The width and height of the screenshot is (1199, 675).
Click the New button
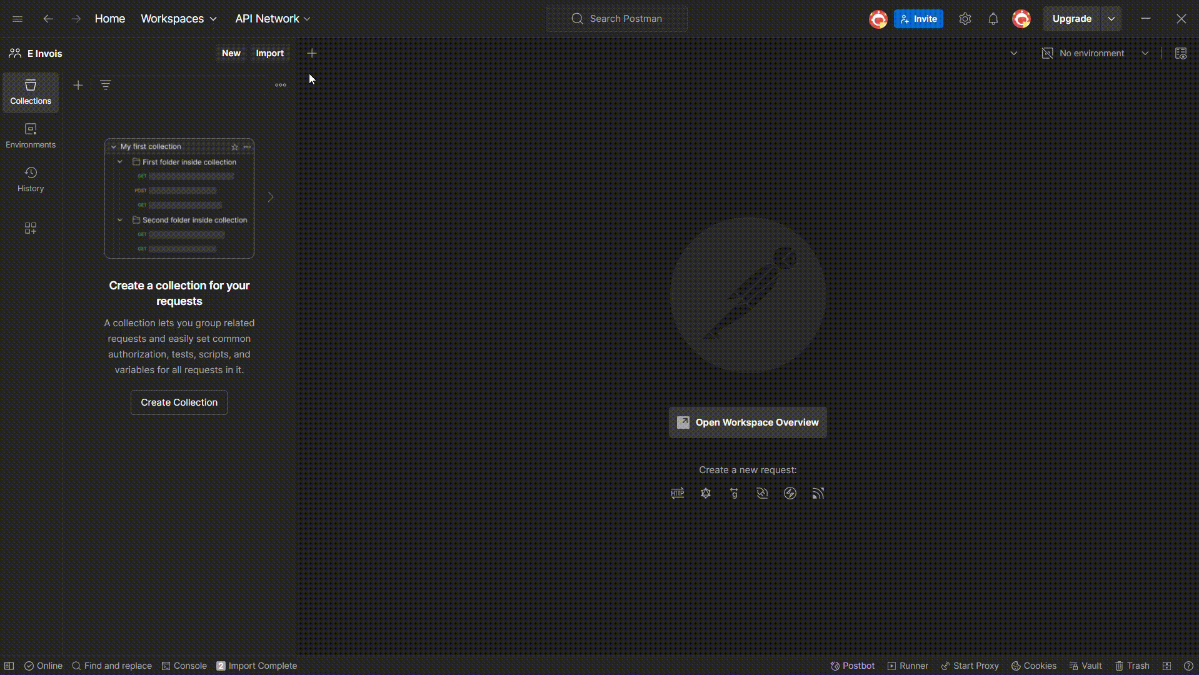tap(231, 53)
